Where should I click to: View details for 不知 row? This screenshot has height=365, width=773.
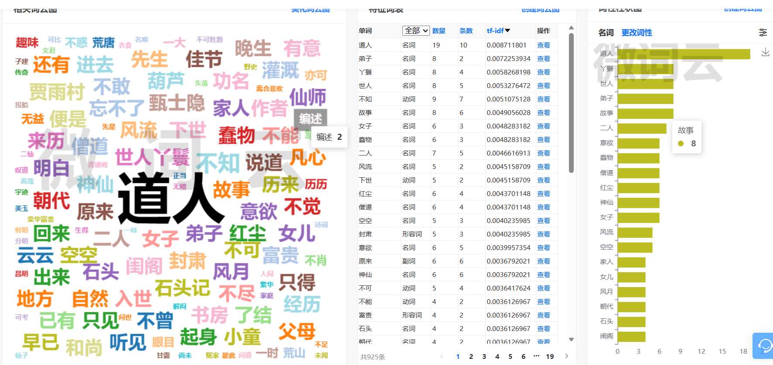pyautogui.click(x=544, y=99)
